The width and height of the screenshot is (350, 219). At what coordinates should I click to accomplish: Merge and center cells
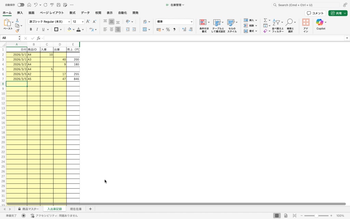(x=145, y=29)
